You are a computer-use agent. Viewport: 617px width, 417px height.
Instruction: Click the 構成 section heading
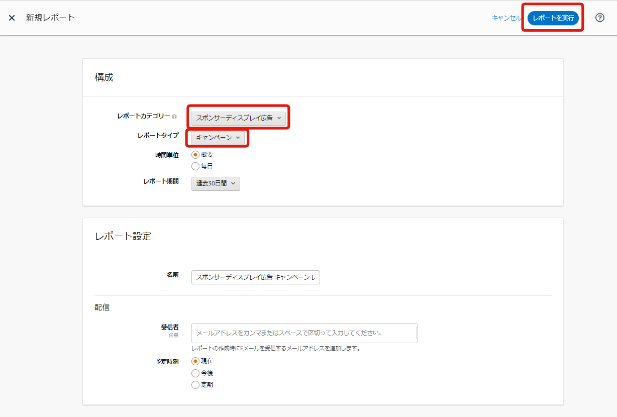click(104, 77)
